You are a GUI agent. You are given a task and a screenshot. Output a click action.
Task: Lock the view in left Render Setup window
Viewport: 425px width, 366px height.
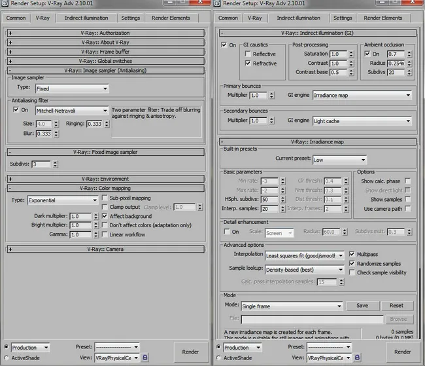point(145,357)
